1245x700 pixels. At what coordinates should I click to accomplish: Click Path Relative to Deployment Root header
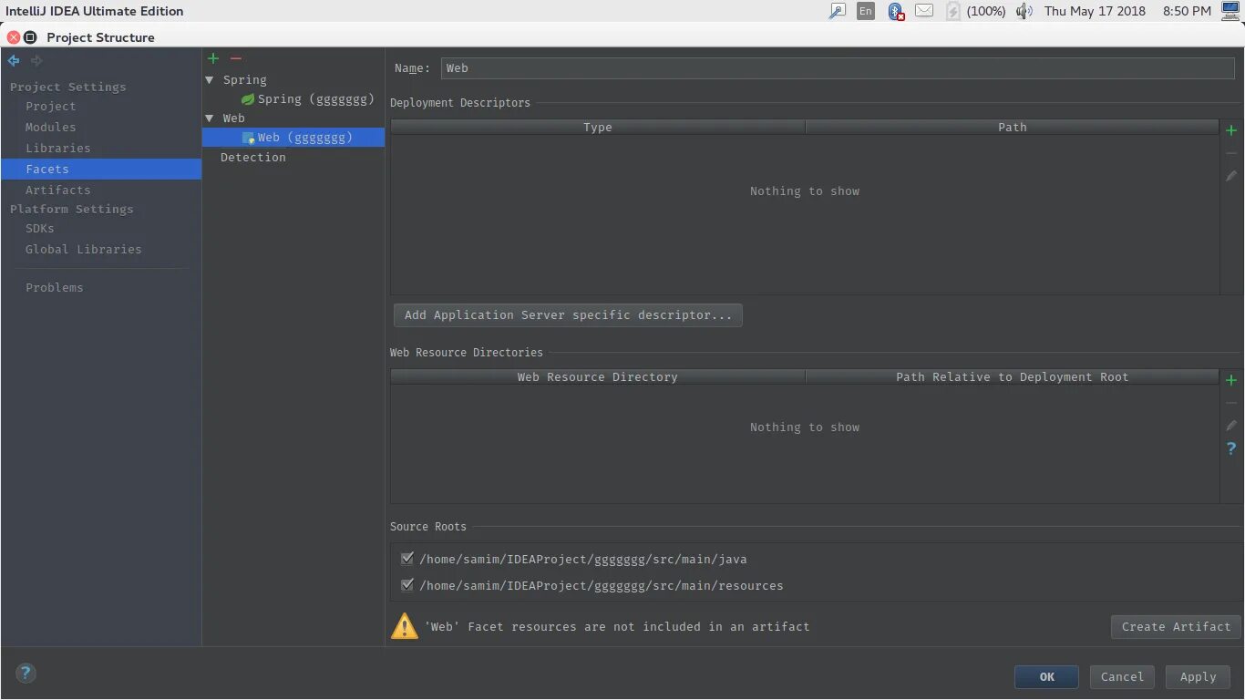tap(1013, 377)
